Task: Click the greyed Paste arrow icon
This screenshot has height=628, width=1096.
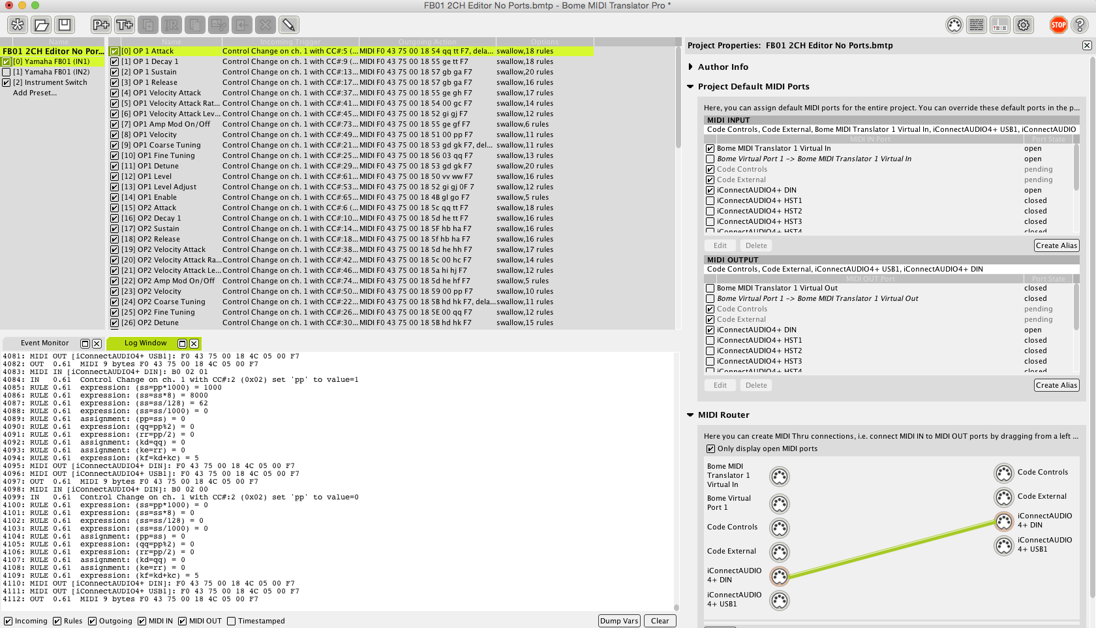Action: point(242,25)
